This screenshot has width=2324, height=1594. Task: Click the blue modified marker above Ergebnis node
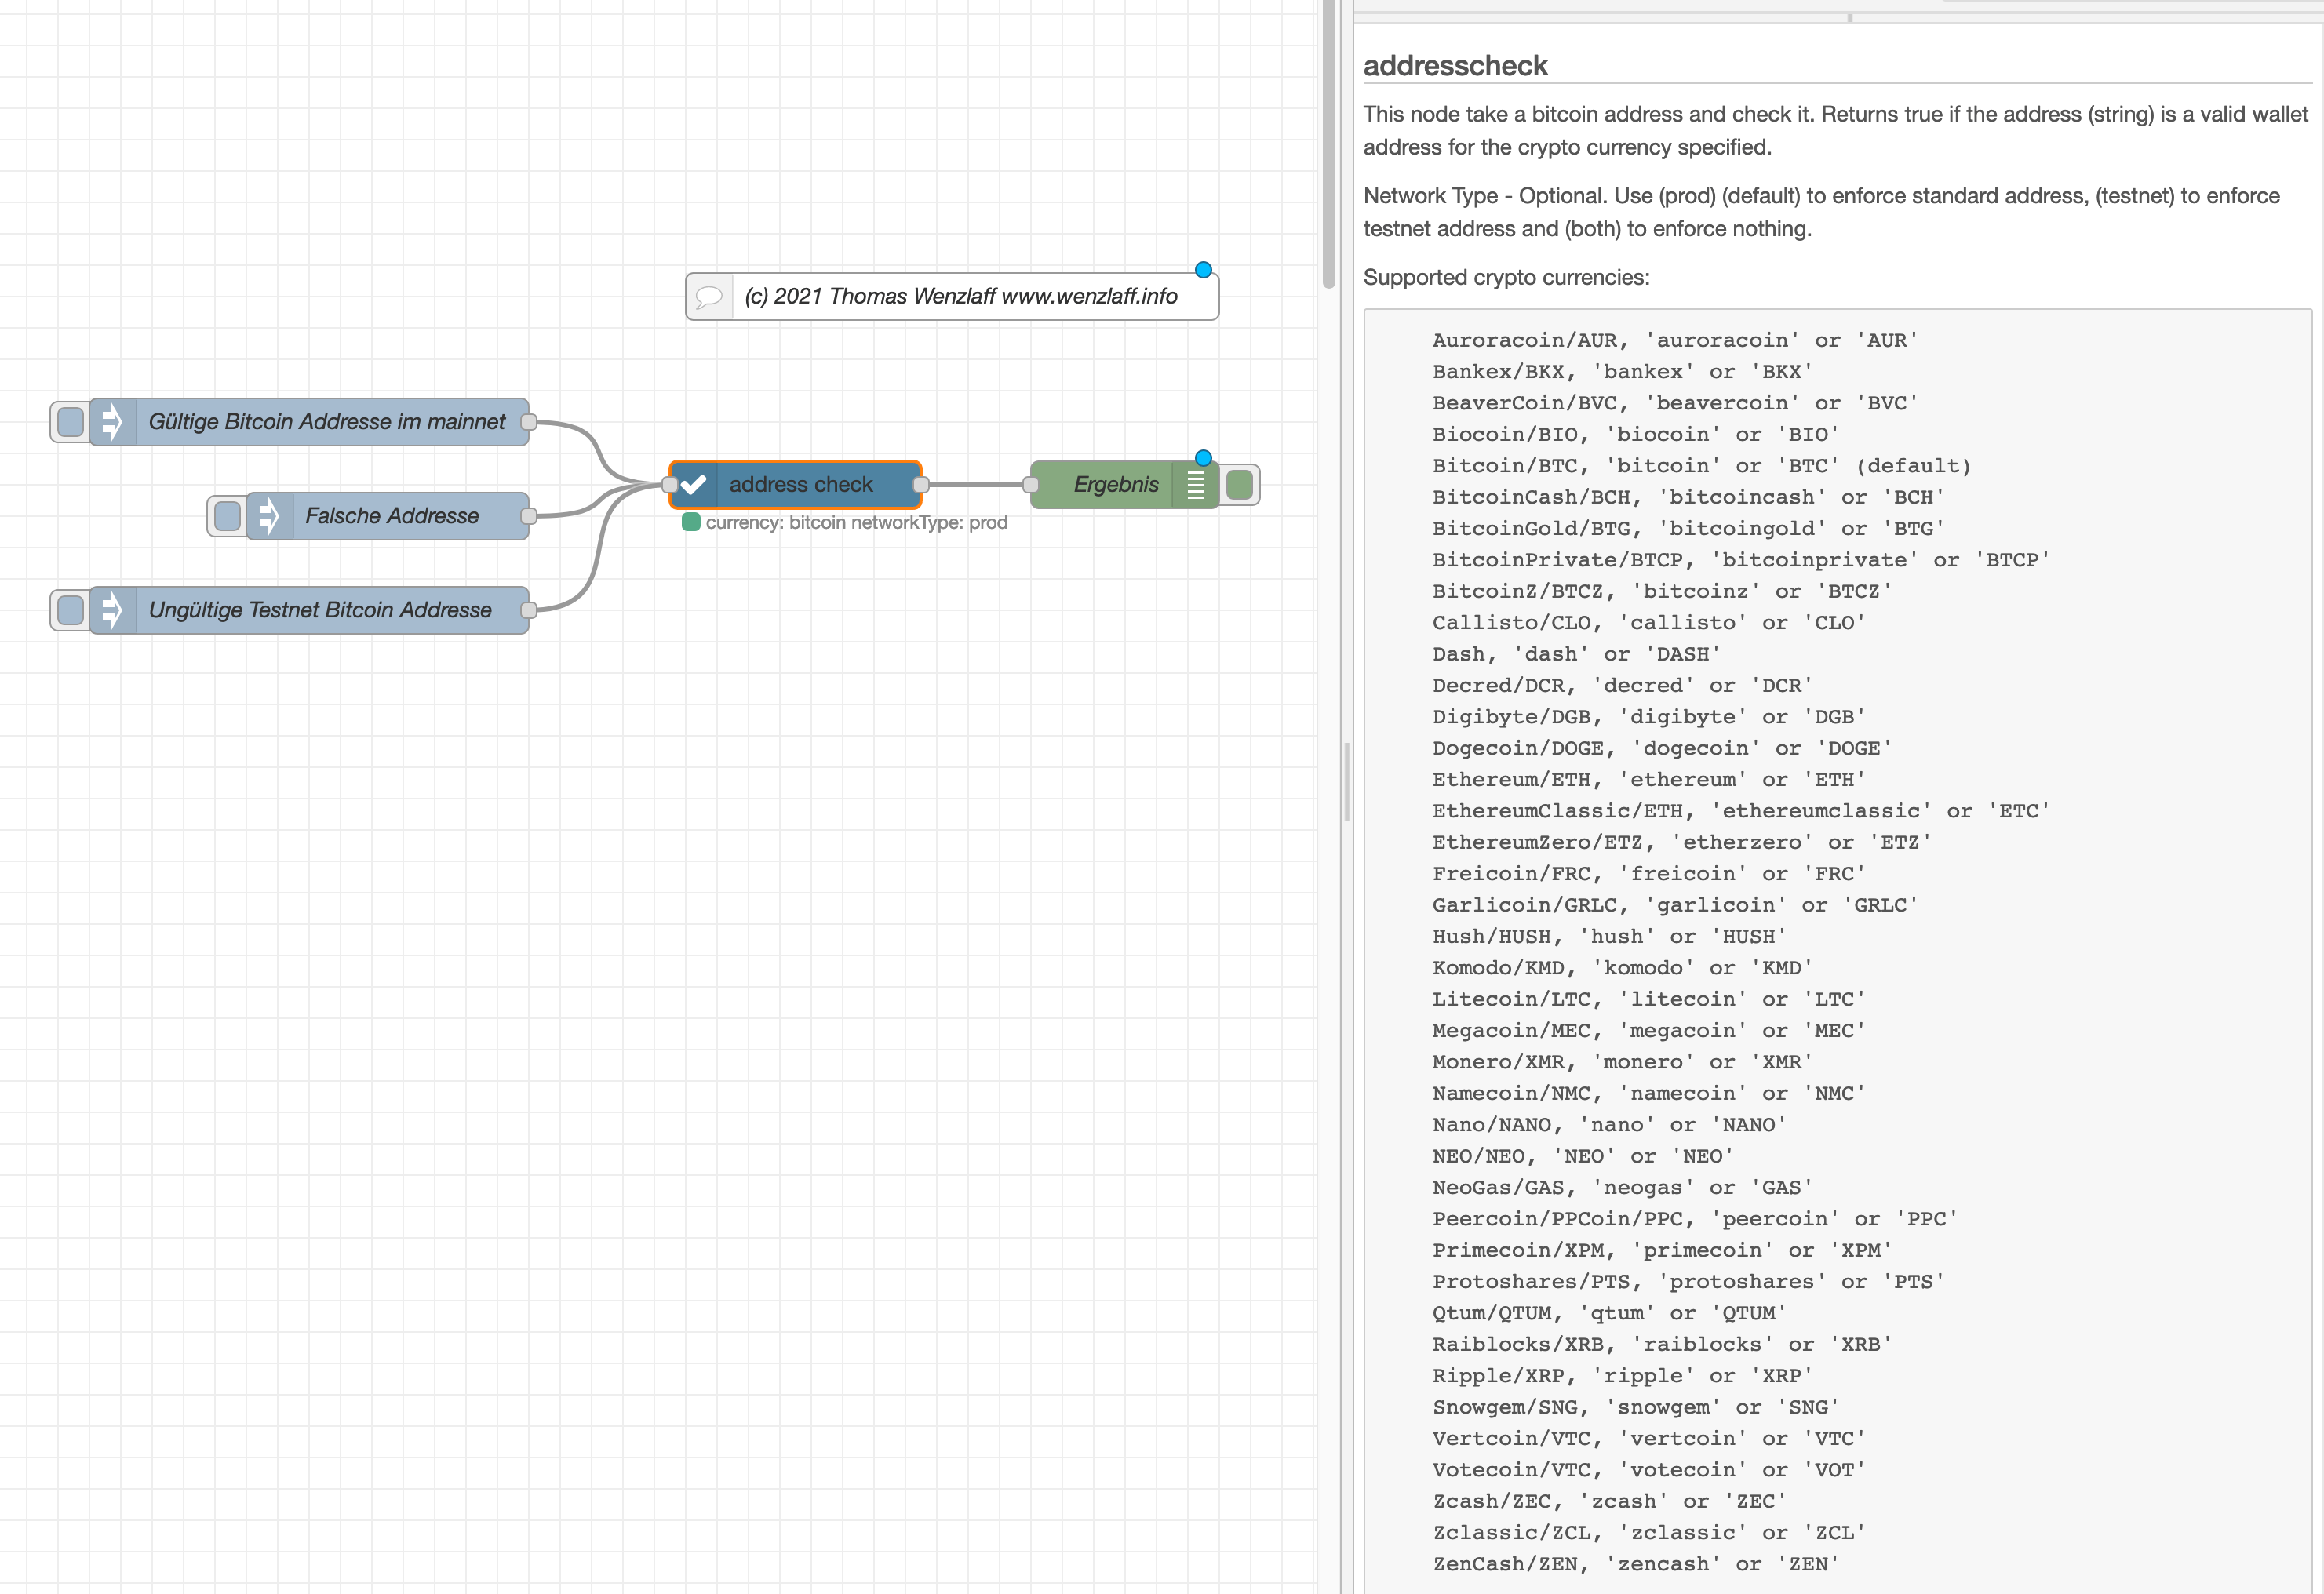click(1203, 457)
